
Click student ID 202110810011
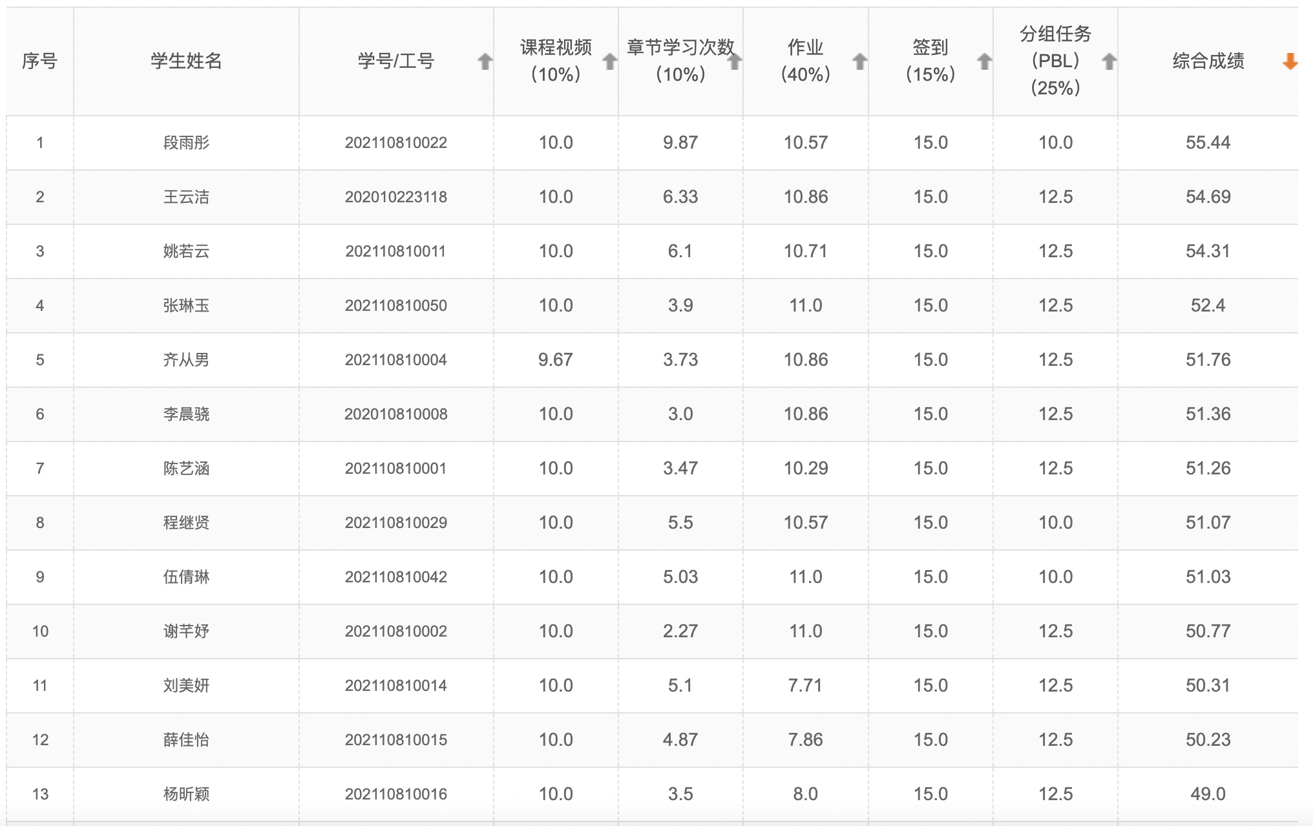click(x=395, y=251)
